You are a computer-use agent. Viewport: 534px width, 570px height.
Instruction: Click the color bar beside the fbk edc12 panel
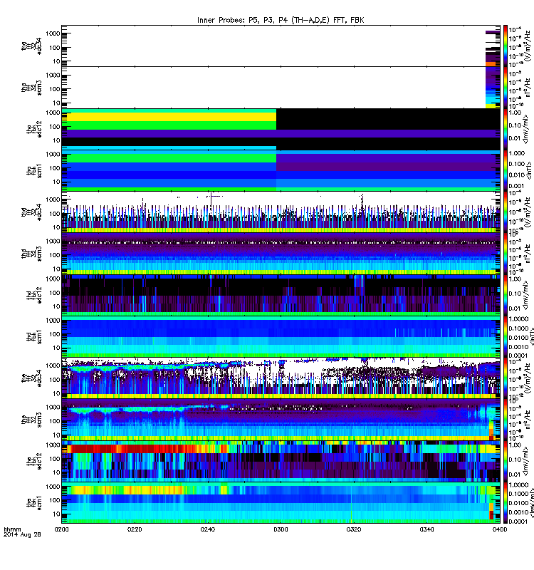pos(506,461)
